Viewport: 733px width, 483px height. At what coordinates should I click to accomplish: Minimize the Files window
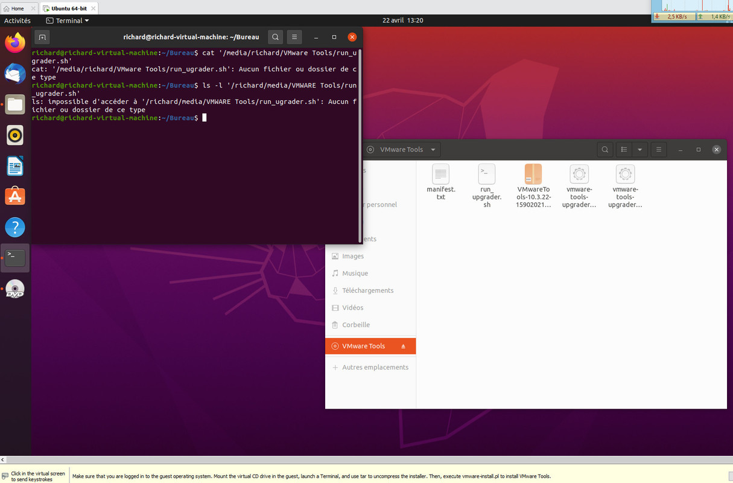[680, 149]
